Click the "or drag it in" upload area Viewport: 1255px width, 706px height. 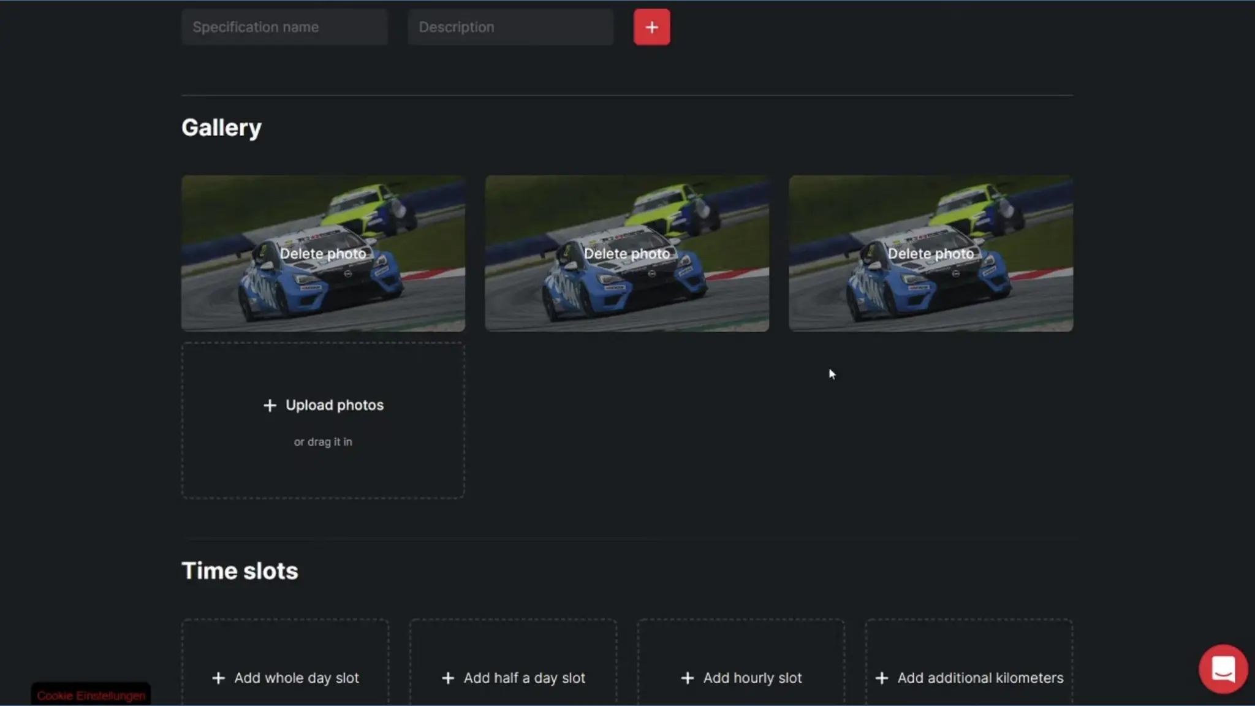(323, 442)
